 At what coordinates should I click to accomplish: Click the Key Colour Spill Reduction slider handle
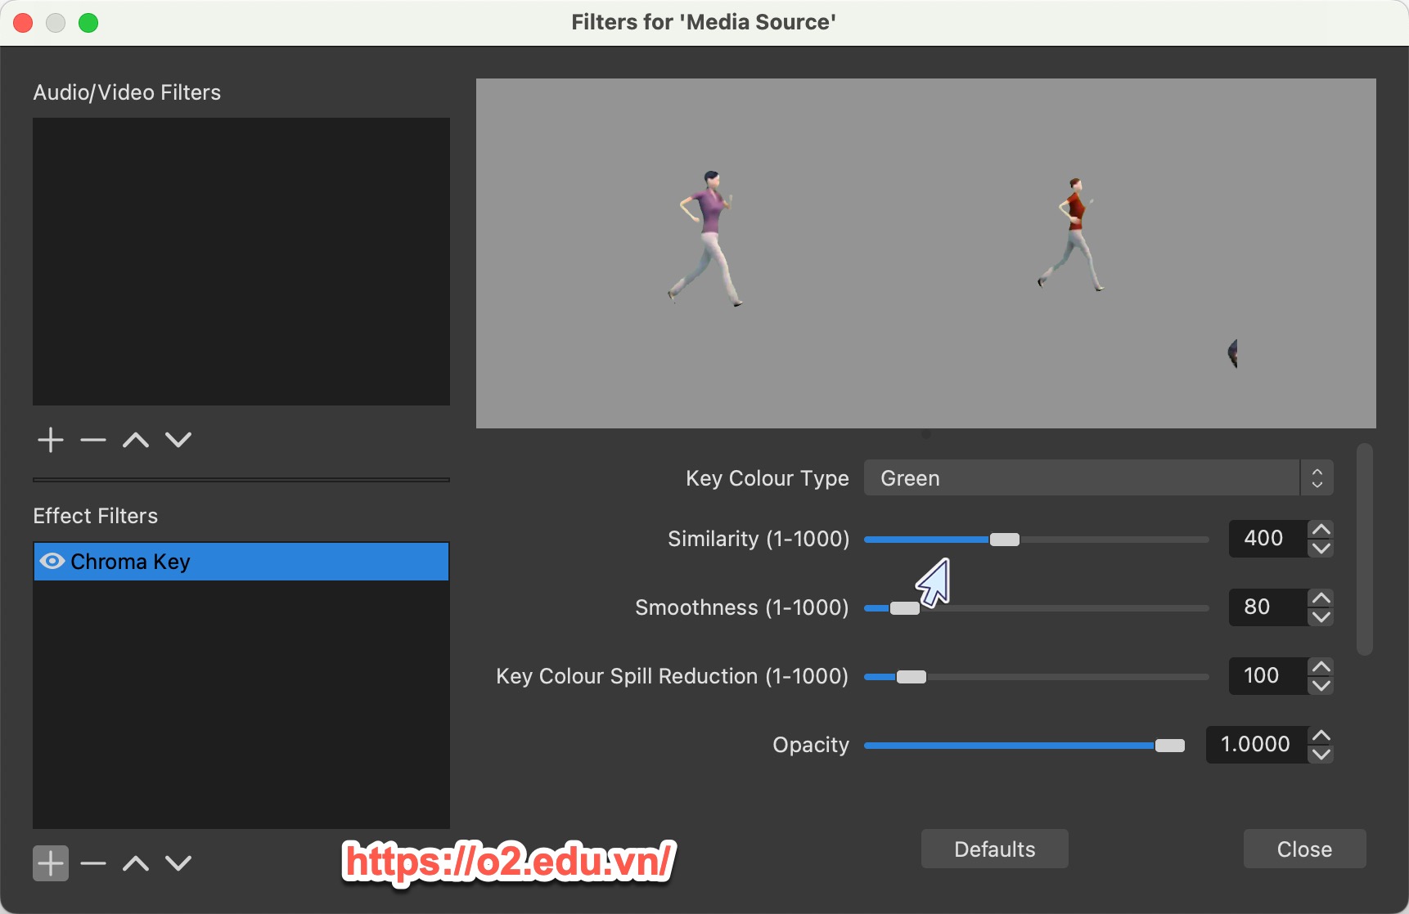point(912,677)
